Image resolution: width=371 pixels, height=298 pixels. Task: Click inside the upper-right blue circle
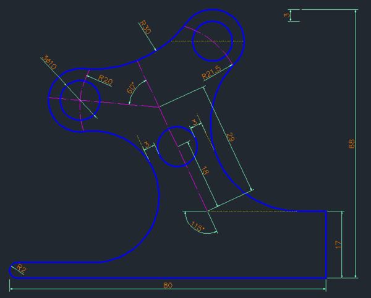coord(212,41)
